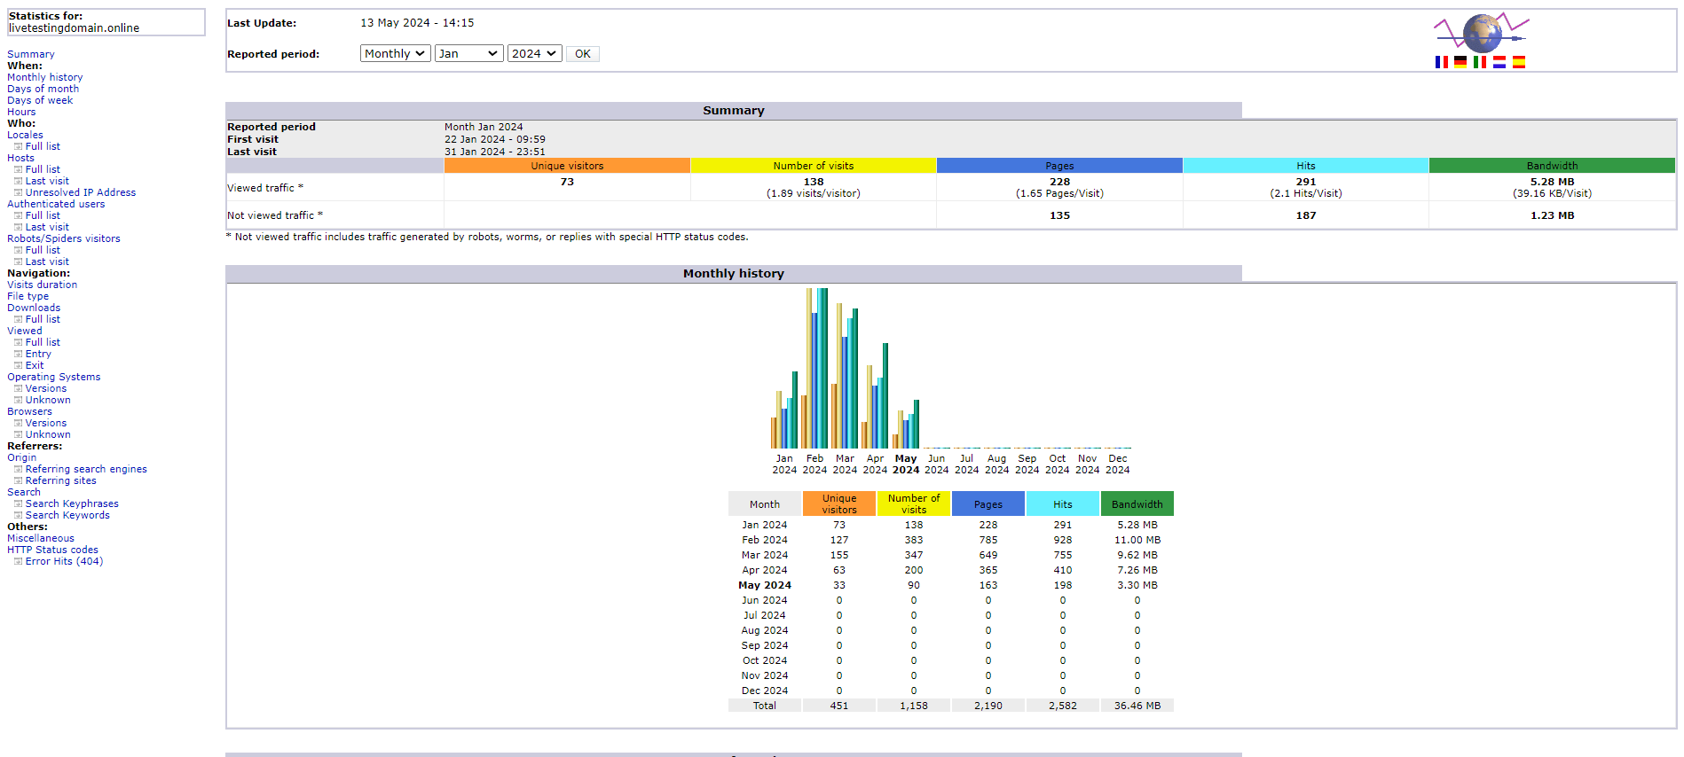The width and height of the screenshot is (1684, 757).
Task: Switch language via the German flag
Action: point(1460,62)
